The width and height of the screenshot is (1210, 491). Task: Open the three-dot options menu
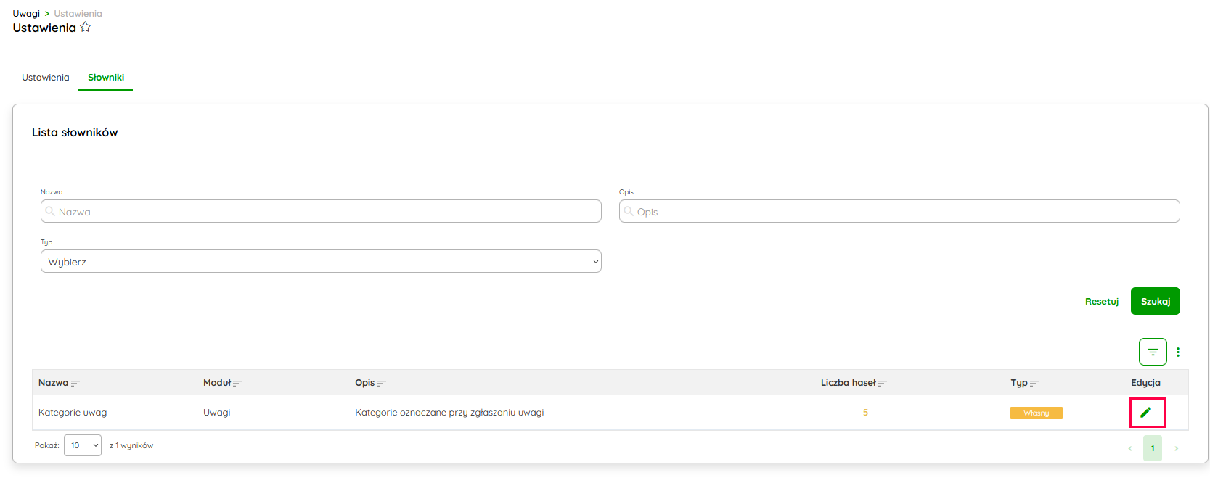pos(1178,352)
